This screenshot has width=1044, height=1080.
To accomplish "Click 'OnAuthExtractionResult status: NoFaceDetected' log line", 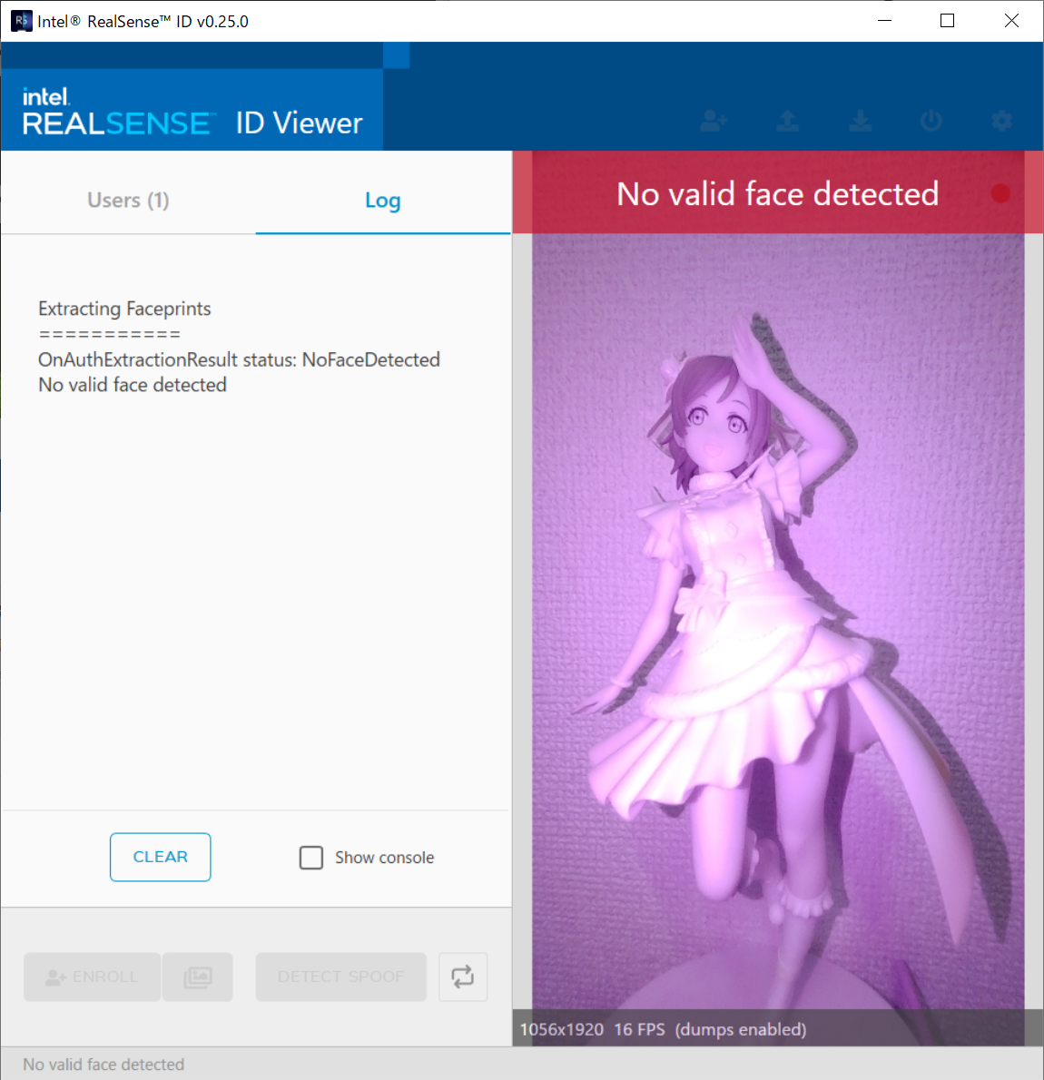I will tap(239, 359).
